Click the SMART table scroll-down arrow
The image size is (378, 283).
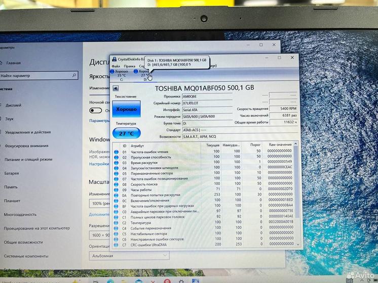(x=298, y=244)
